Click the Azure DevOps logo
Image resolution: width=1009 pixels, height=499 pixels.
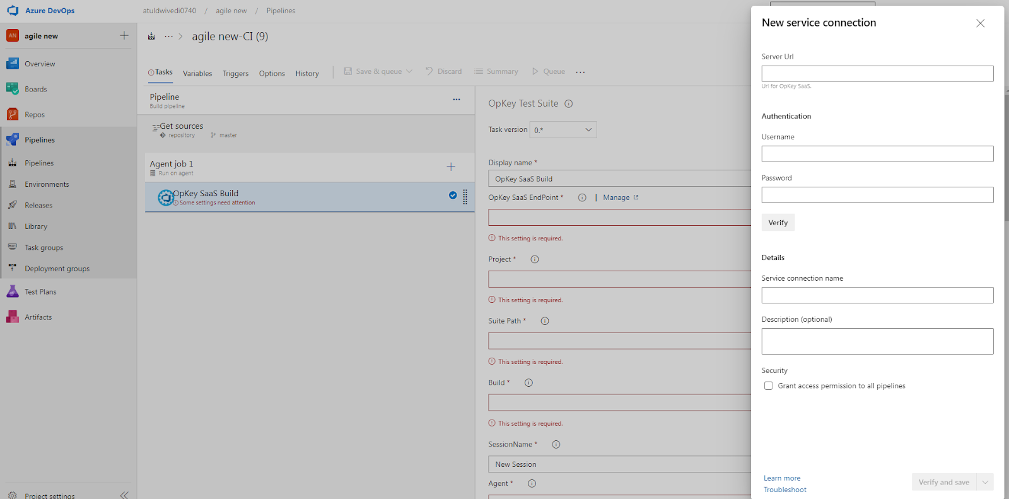(13, 11)
